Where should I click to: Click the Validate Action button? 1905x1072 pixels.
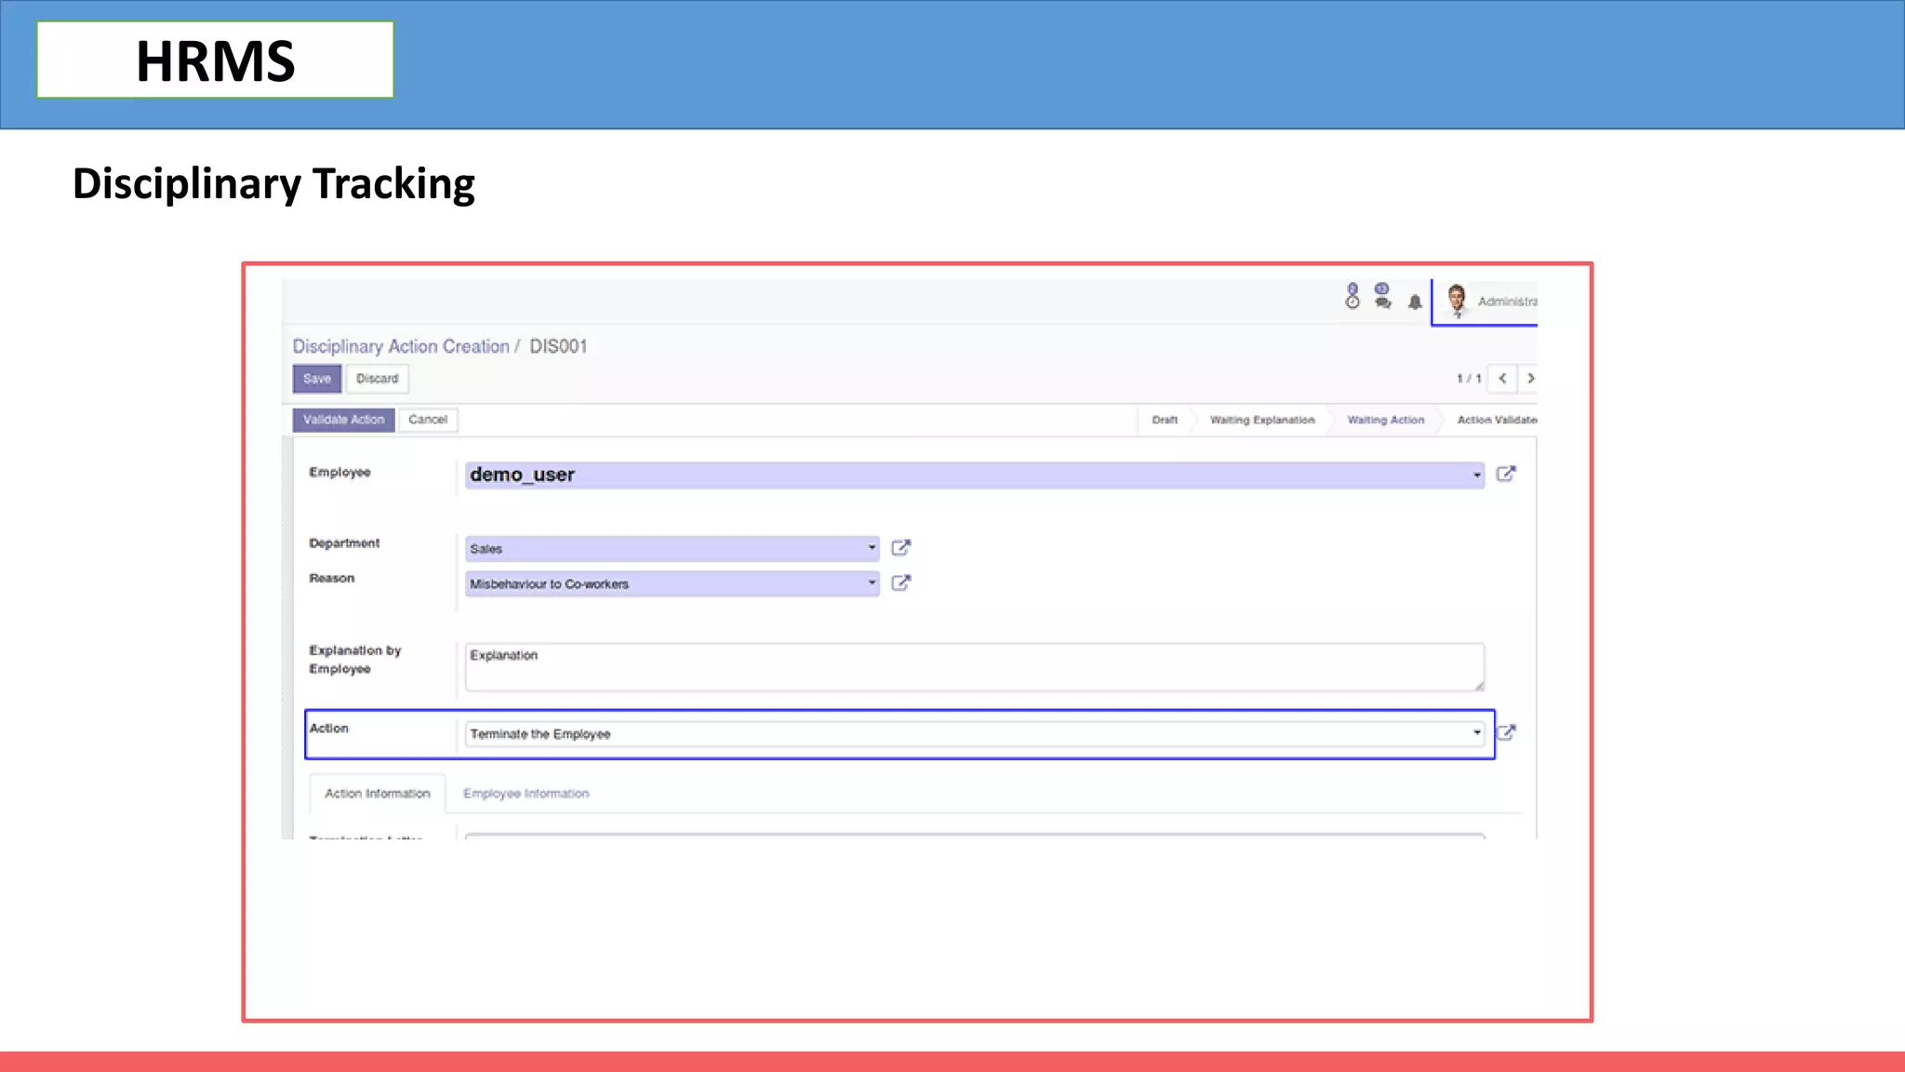tap(343, 420)
